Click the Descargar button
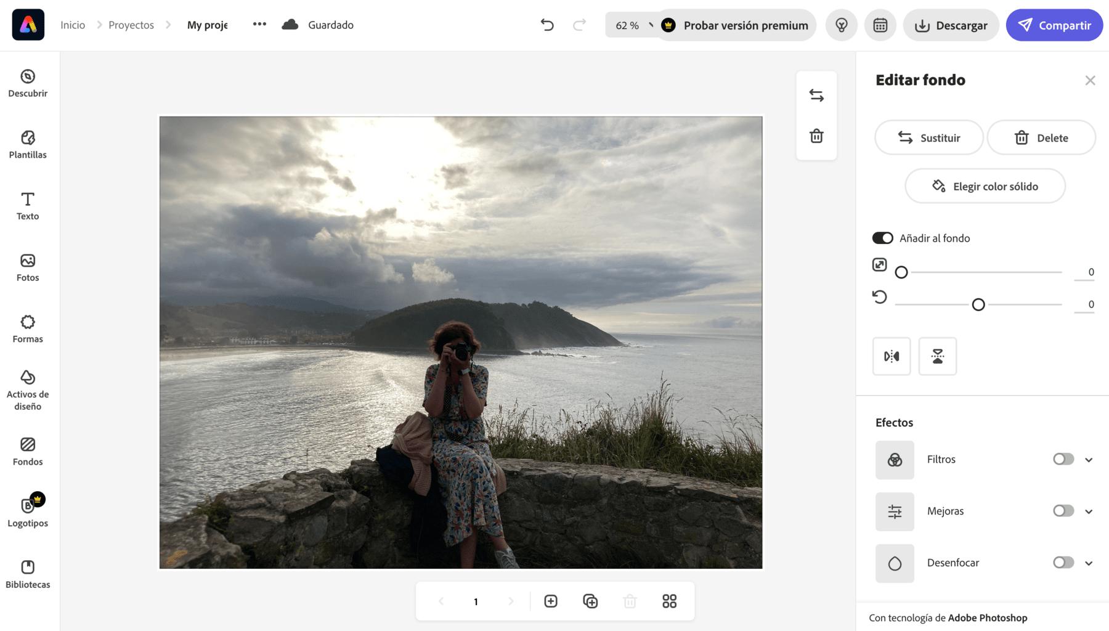The height and width of the screenshot is (631, 1109). (951, 25)
